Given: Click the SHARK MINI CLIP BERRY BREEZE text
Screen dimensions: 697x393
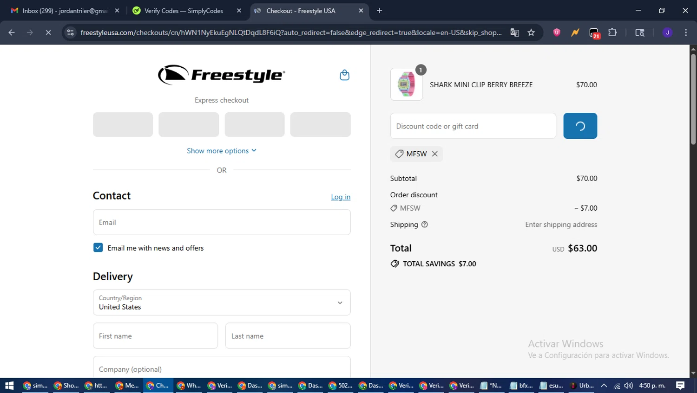Looking at the screenshot, I should pyautogui.click(x=481, y=85).
